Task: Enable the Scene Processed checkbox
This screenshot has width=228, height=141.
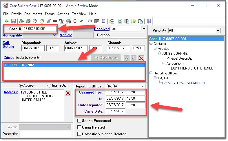Action: pos(79,121)
